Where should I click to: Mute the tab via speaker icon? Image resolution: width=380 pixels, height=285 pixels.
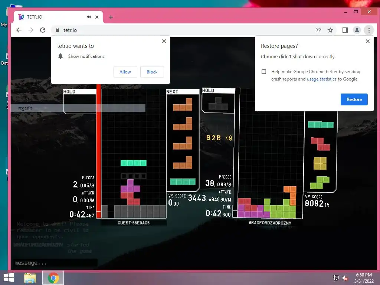(x=89, y=17)
